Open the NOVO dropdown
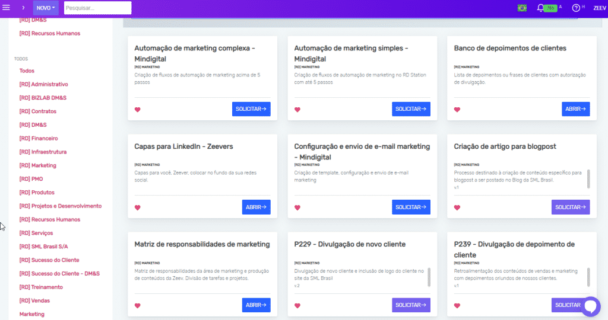 click(46, 8)
